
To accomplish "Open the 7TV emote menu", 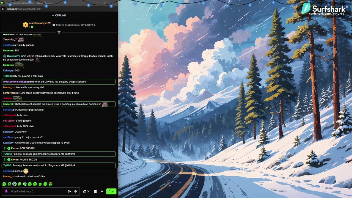I will (69, 191).
